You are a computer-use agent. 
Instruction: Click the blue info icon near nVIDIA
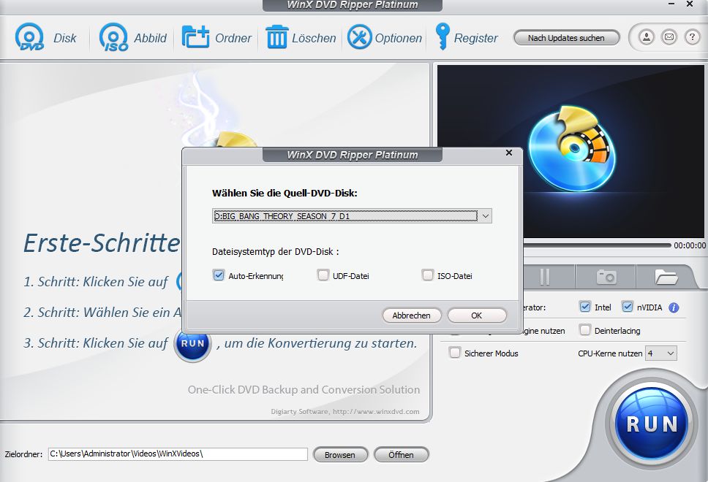(x=674, y=307)
